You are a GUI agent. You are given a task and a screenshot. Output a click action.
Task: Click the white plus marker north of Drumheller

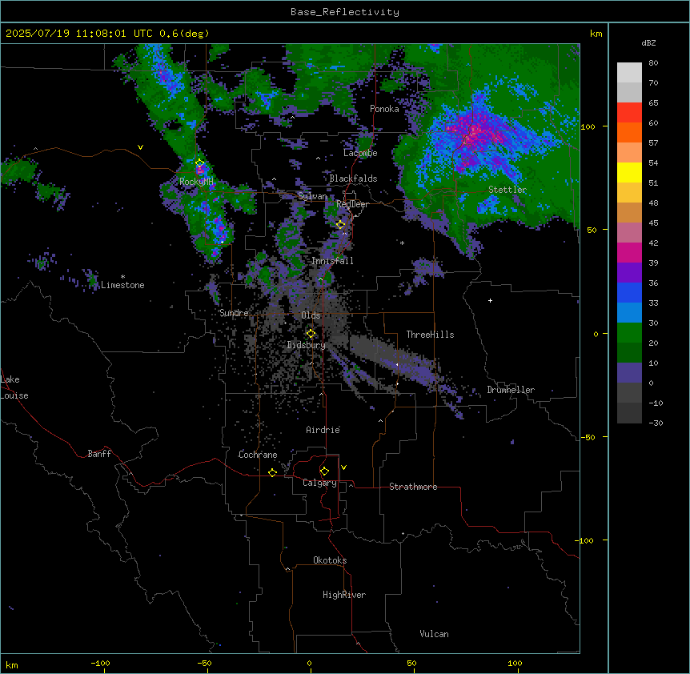(490, 300)
